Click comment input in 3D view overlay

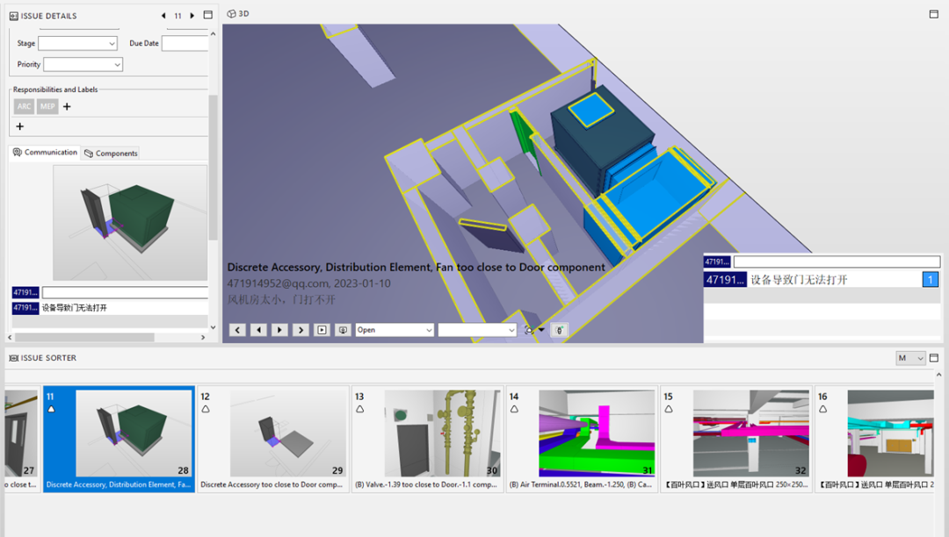pos(837,261)
